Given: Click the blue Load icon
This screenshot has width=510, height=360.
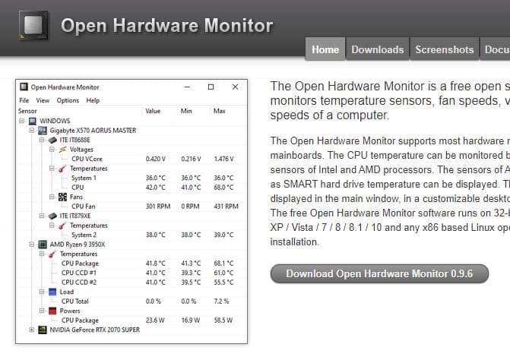Looking at the screenshot, I should [x=52, y=292].
